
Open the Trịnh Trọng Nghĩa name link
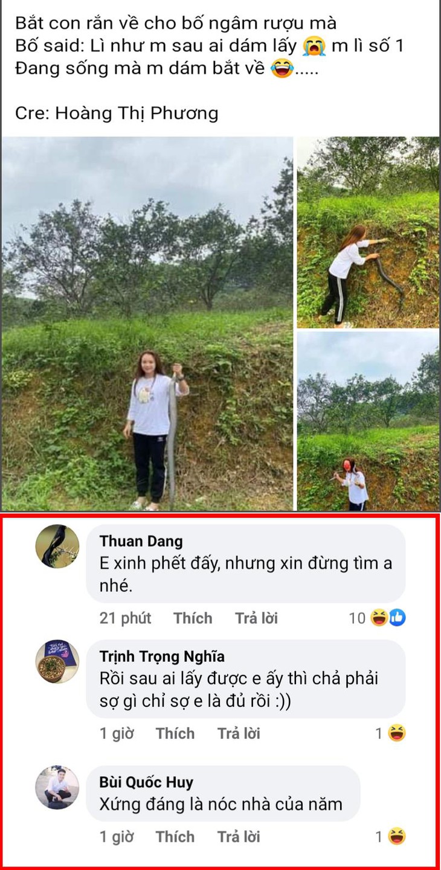tap(162, 656)
